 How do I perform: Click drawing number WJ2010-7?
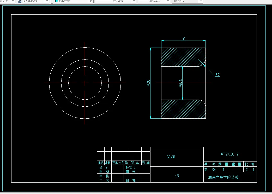[230, 154]
